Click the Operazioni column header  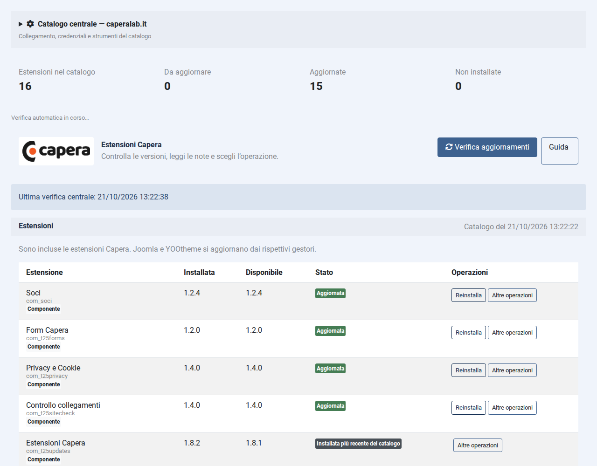pyautogui.click(x=470, y=273)
